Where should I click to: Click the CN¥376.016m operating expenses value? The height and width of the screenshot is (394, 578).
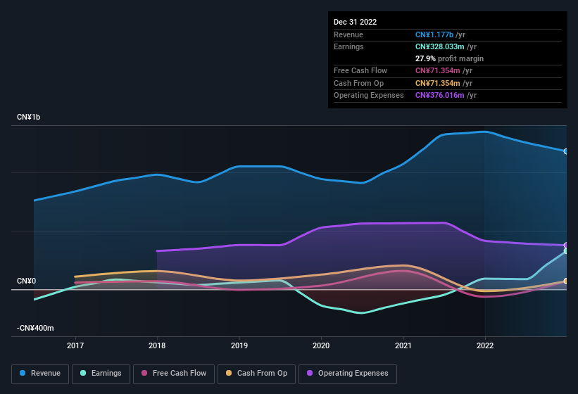[x=440, y=96]
